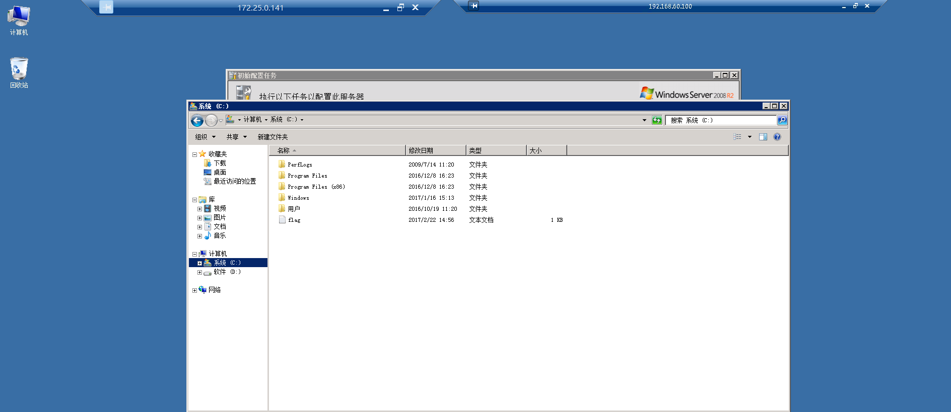The height and width of the screenshot is (412, 951).
Task: Sort by 修改日期 column header
Action: (x=436, y=150)
